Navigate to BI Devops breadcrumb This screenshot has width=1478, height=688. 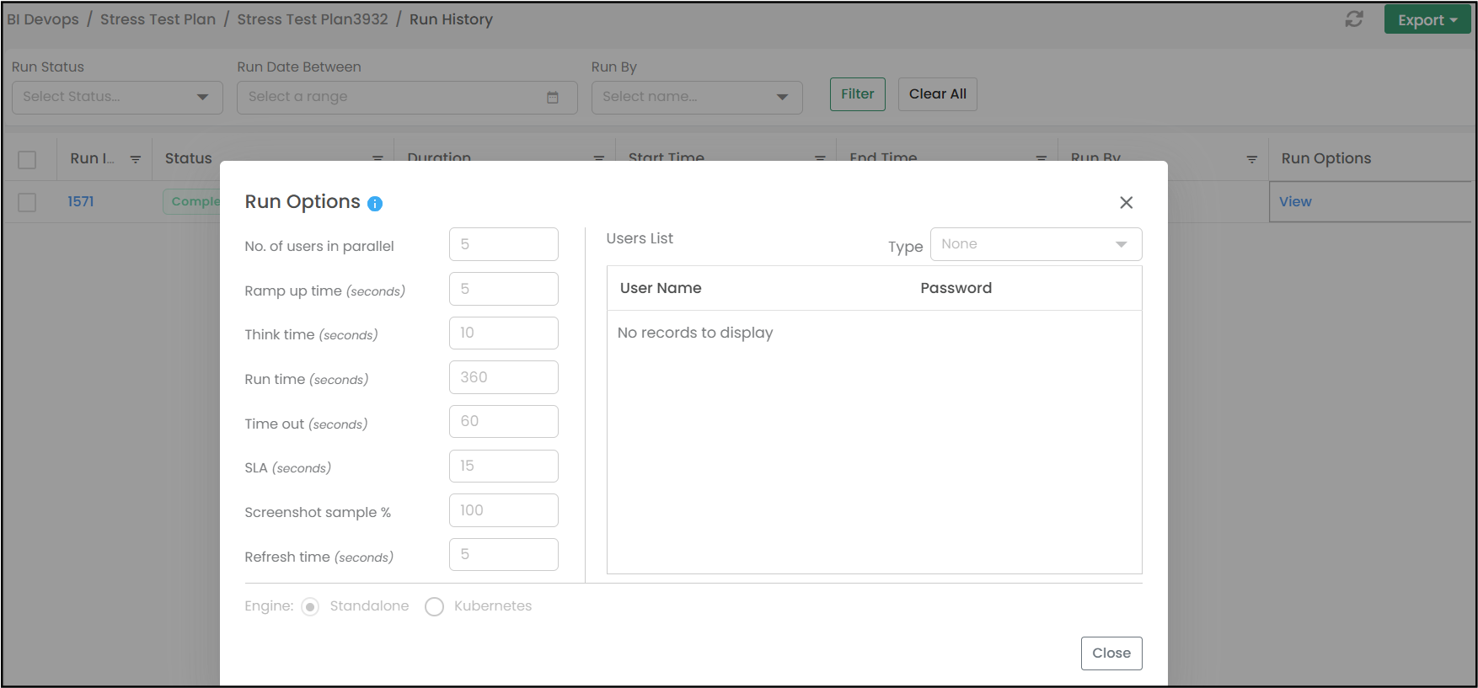coord(43,19)
